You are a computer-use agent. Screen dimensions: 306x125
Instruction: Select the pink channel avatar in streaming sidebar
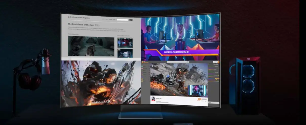tap(142, 68)
